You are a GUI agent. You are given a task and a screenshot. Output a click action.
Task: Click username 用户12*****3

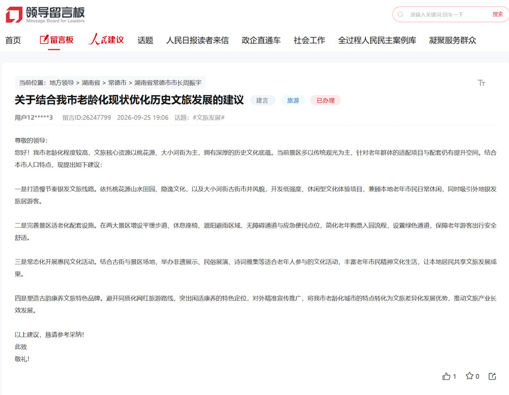coord(34,118)
